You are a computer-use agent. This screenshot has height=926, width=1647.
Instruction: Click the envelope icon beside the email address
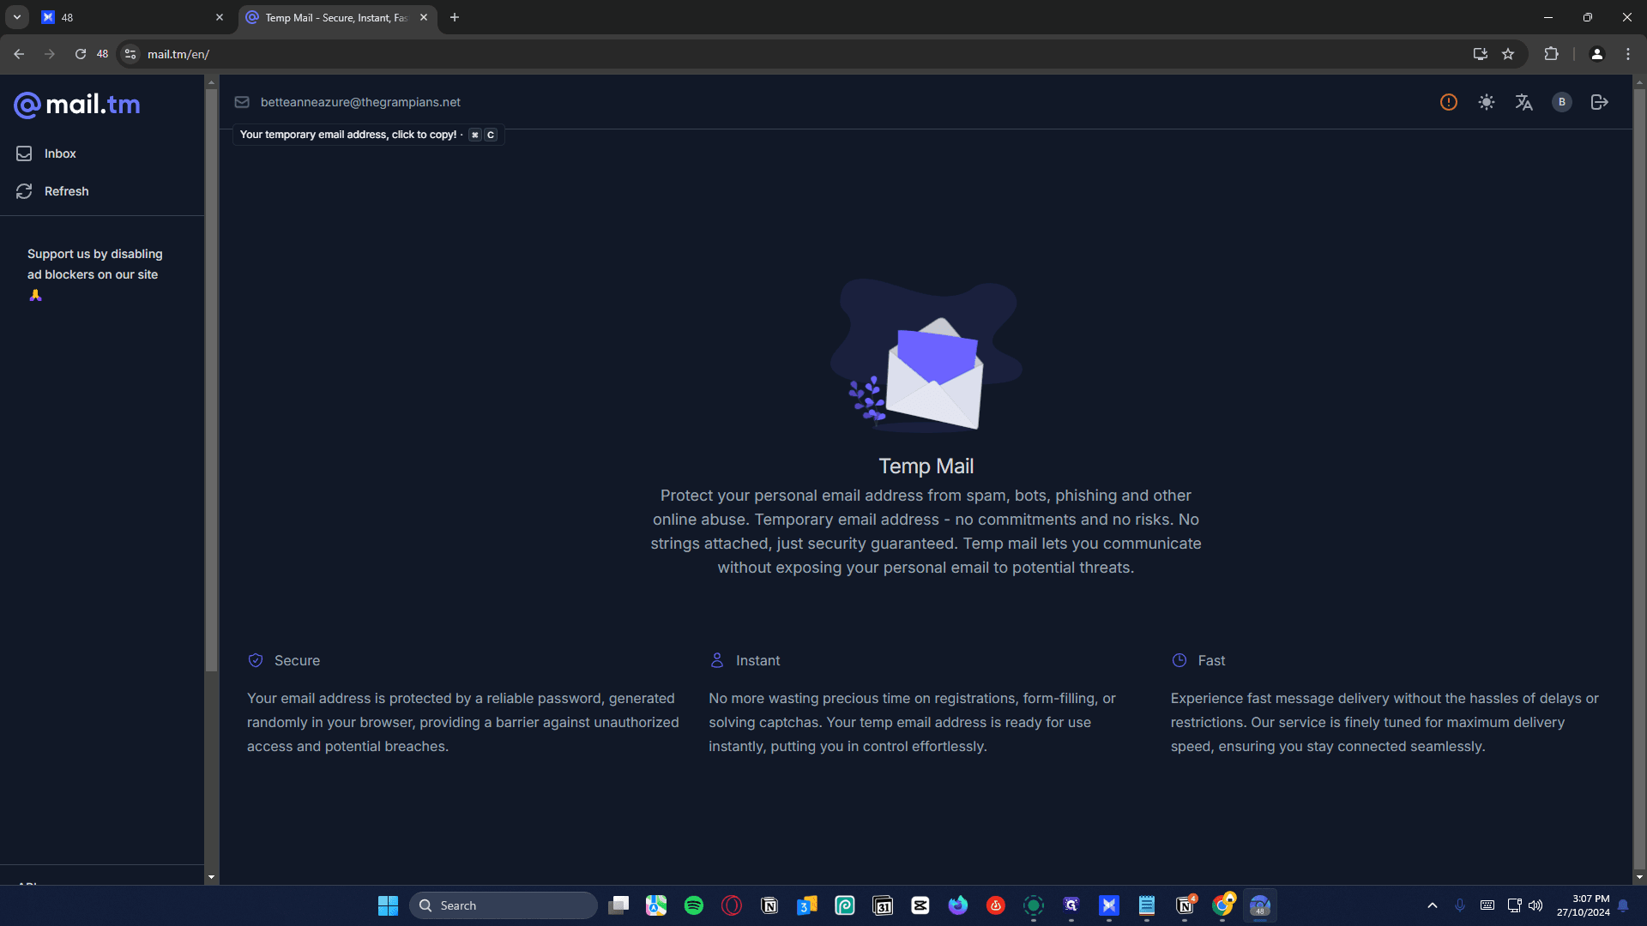242,102
